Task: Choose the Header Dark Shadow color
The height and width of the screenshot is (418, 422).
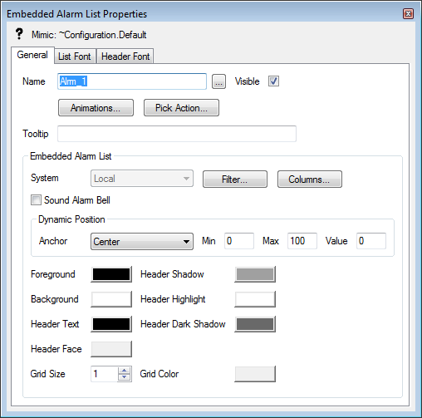Action: pos(255,324)
